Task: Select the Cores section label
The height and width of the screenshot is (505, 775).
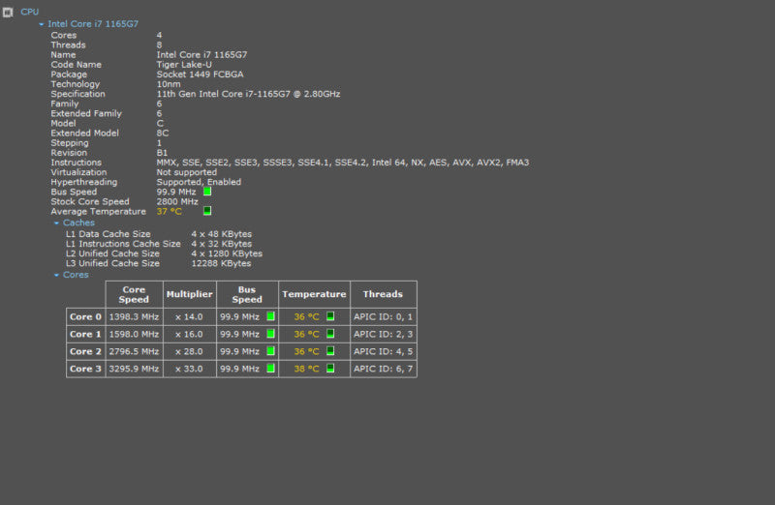Action: [76, 275]
